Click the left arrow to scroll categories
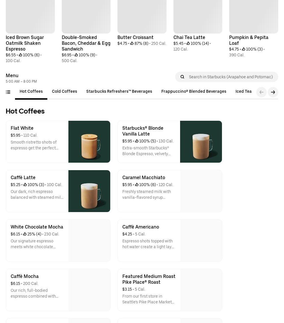 [261, 92]
